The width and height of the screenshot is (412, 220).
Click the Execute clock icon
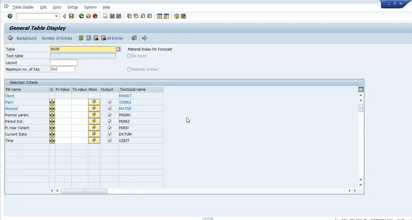tap(10, 38)
